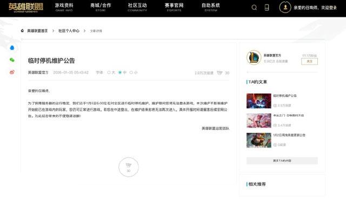Image resolution: width=346 pixels, height=207 pixels.
Task: Open the 1月2日周免英雄更新公告 article link
Action: click(x=289, y=135)
